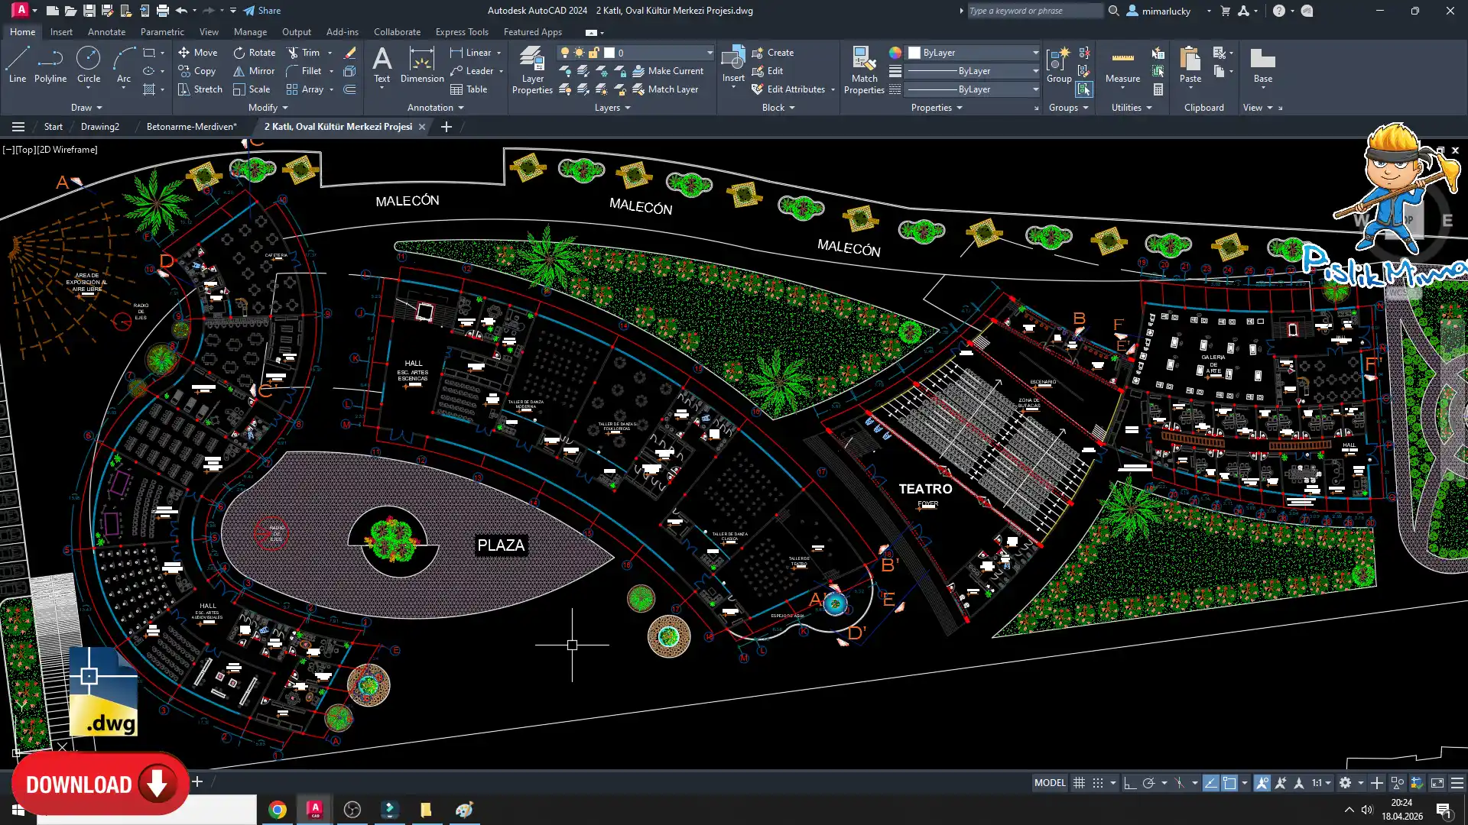Click the keyword search input field
This screenshot has height=825, width=1468.
click(x=1034, y=11)
